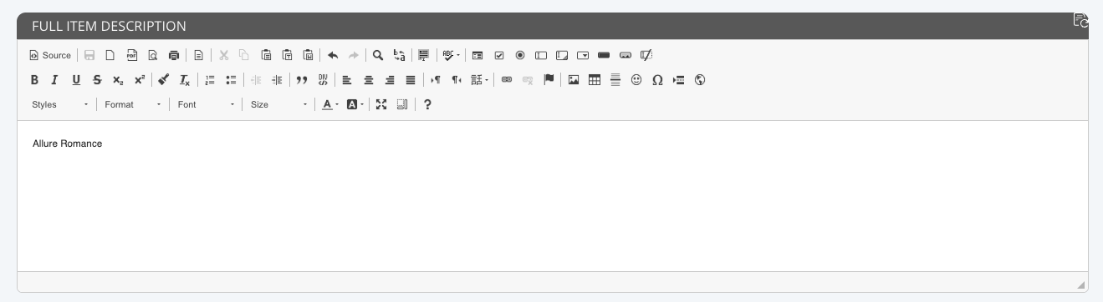
Task: Create a New Page via blank page icon
Action: pyautogui.click(x=110, y=55)
